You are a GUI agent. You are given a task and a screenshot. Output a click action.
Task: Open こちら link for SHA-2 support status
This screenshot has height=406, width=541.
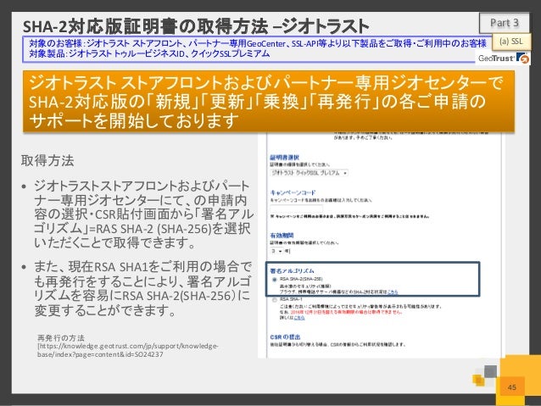pos(393,292)
